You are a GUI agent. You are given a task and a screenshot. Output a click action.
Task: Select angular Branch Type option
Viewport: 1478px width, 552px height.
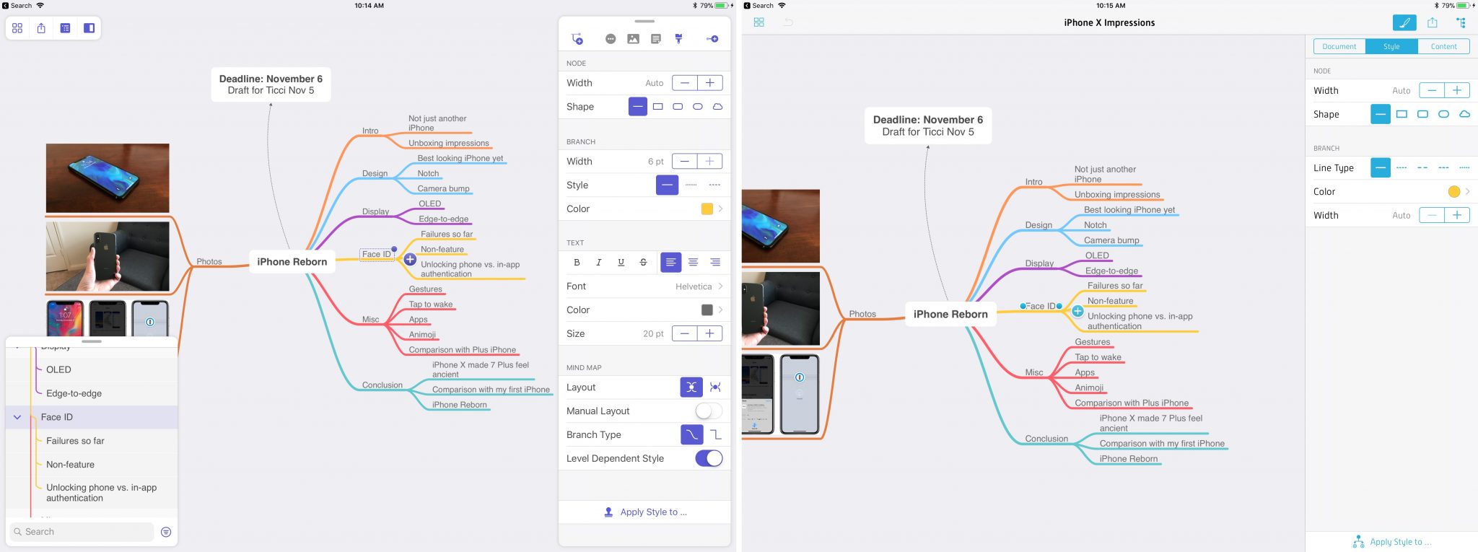click(715, 434)
